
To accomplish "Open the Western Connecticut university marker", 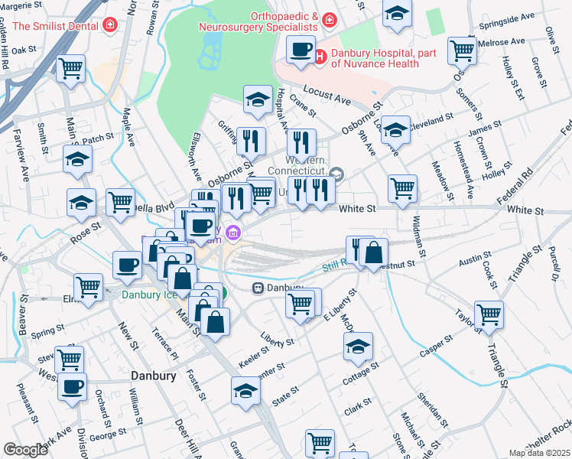I will (x=336, y=174).
